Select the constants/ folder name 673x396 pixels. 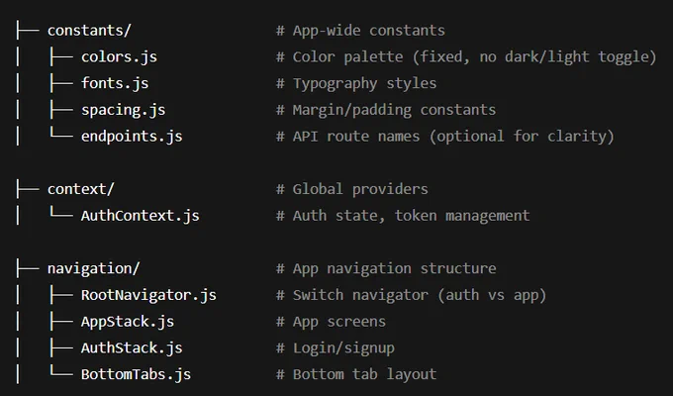click(89, 31)
